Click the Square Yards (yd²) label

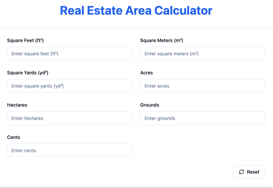pos(28,73)
